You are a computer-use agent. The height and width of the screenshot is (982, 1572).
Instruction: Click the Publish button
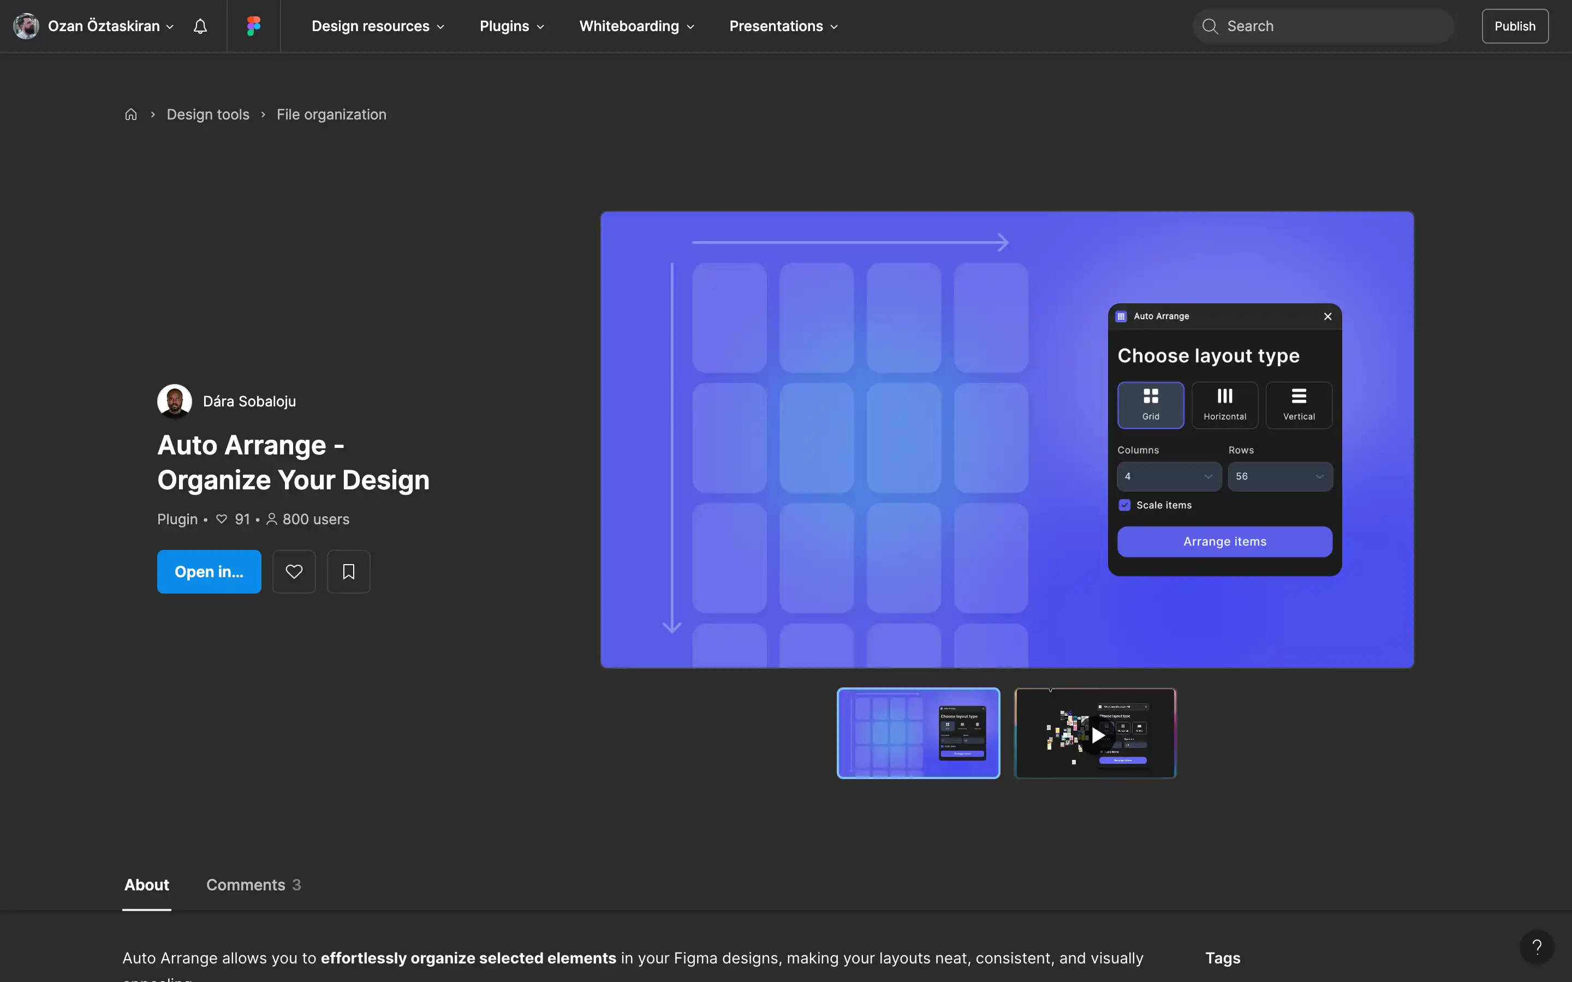tap(1515, 26)
